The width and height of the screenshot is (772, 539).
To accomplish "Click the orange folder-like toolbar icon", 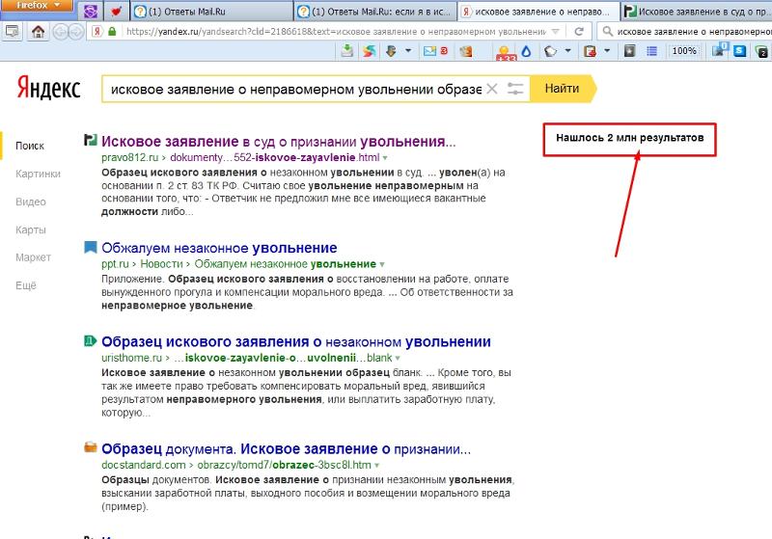I will (x=466, y=51).
